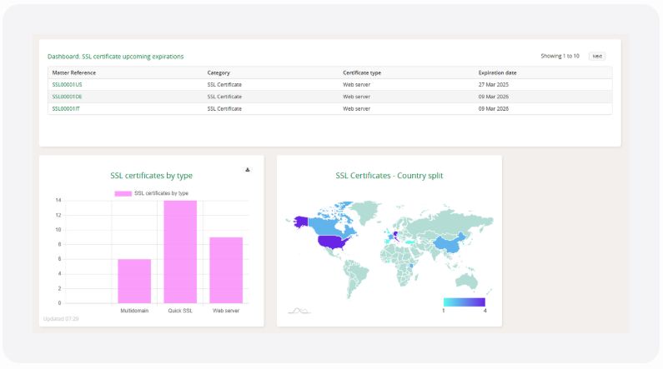663x369 pixels.
Task: Sort table by Expiration date header
Action: tap(497, 72)
